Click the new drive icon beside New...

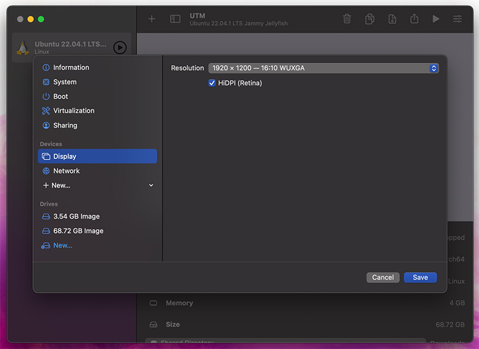pos(46,246)
